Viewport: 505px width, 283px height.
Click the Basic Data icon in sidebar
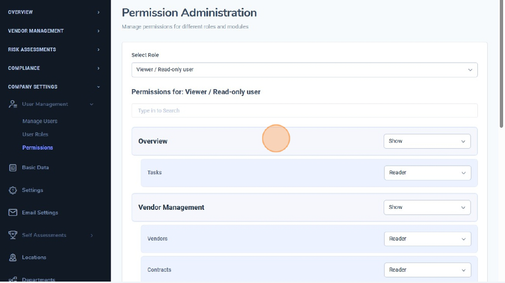point(13,168)
